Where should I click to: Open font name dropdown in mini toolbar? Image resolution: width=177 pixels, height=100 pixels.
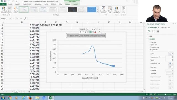(86, 29)
